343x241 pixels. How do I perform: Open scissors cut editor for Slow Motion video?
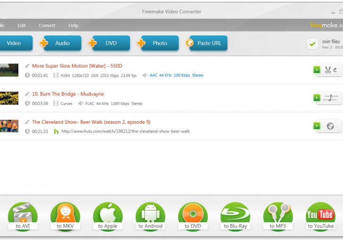tap(328, 70)
